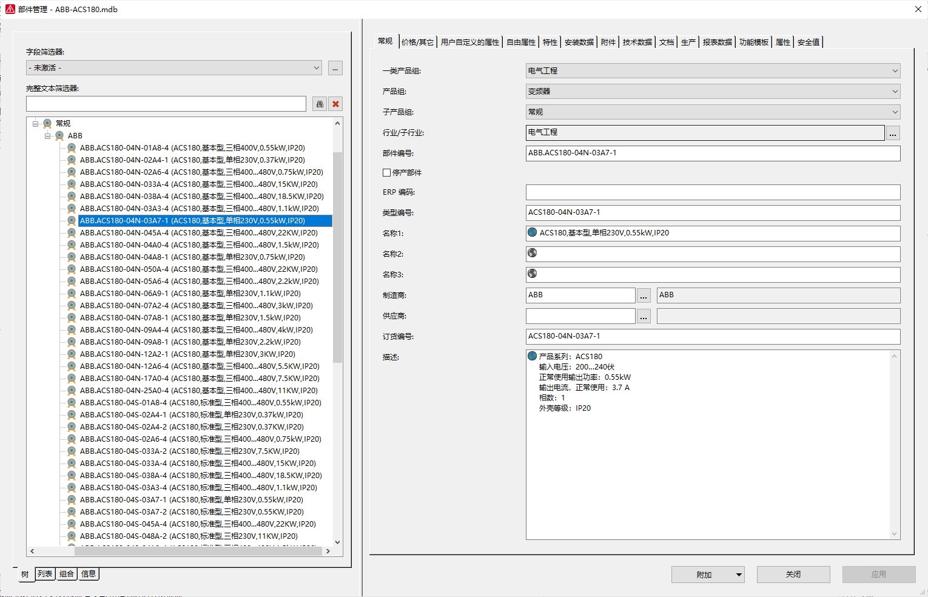Open the 信息 tab at the bottom
Viewport: 928px width, 597px height.
coord(89,574)
